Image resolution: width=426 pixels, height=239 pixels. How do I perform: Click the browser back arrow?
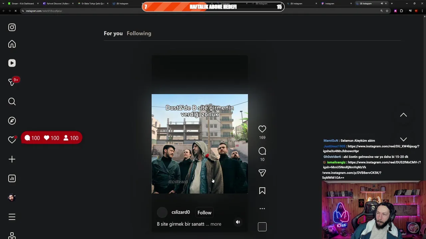(x=3, y=11)
